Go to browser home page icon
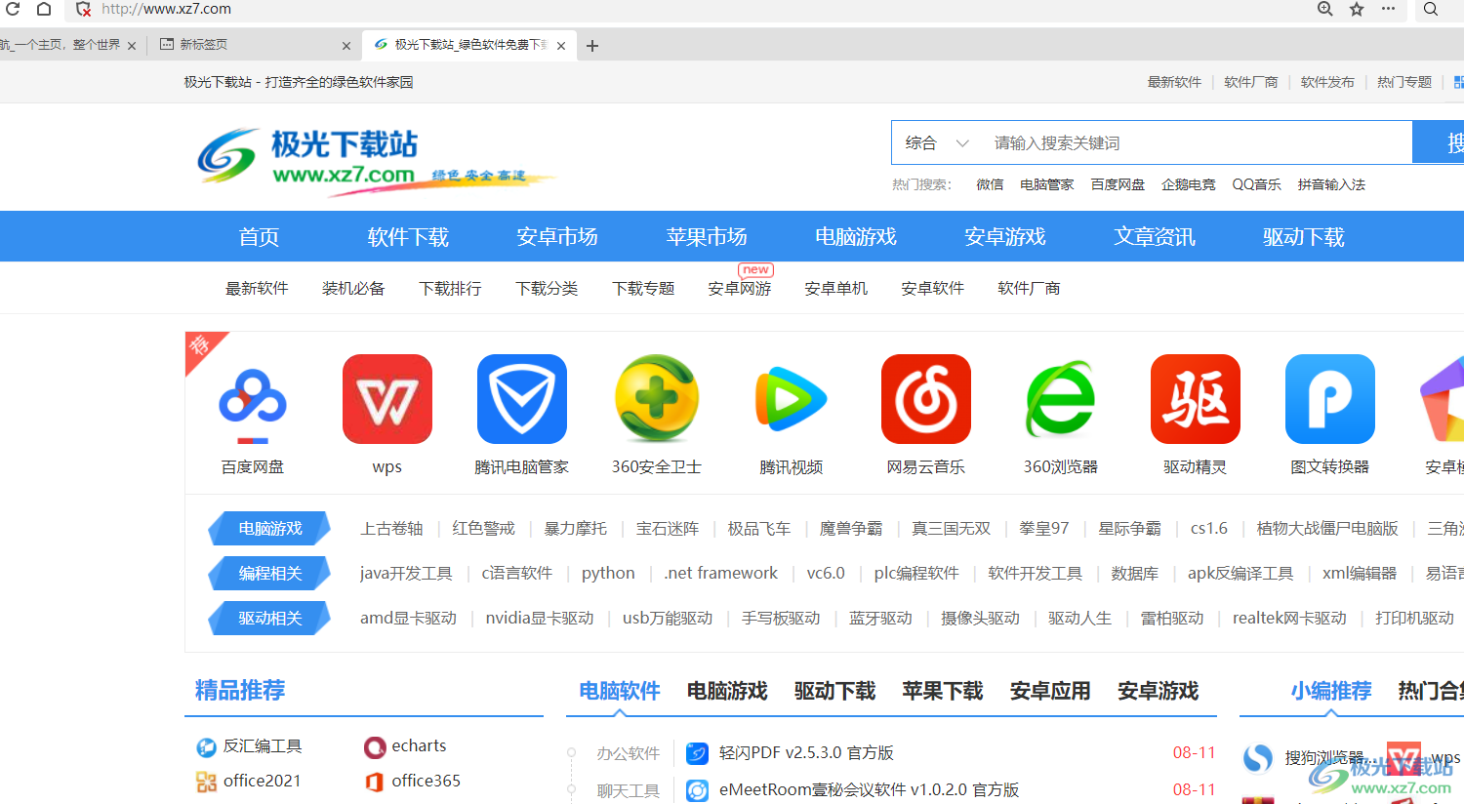 [44, 9]
